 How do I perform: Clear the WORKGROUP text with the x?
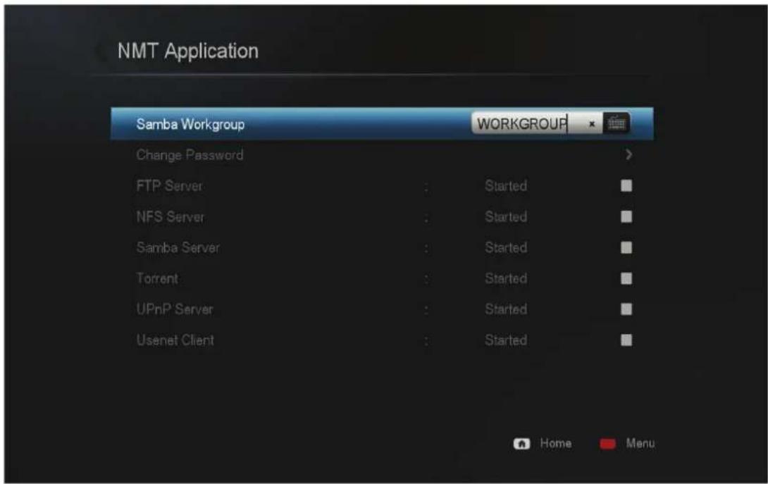(592, 124)
